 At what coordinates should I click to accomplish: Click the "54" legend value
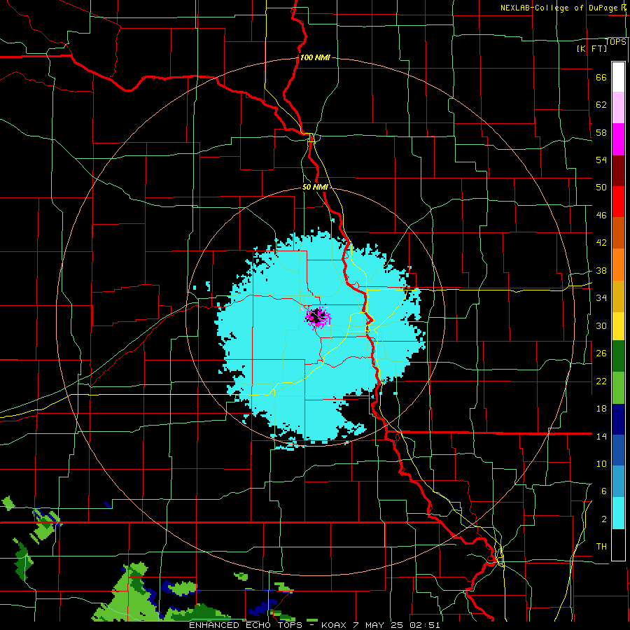point(601,160)
